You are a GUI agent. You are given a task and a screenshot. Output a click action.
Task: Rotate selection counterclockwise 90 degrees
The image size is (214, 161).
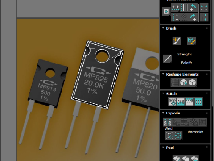coord(193,8)
